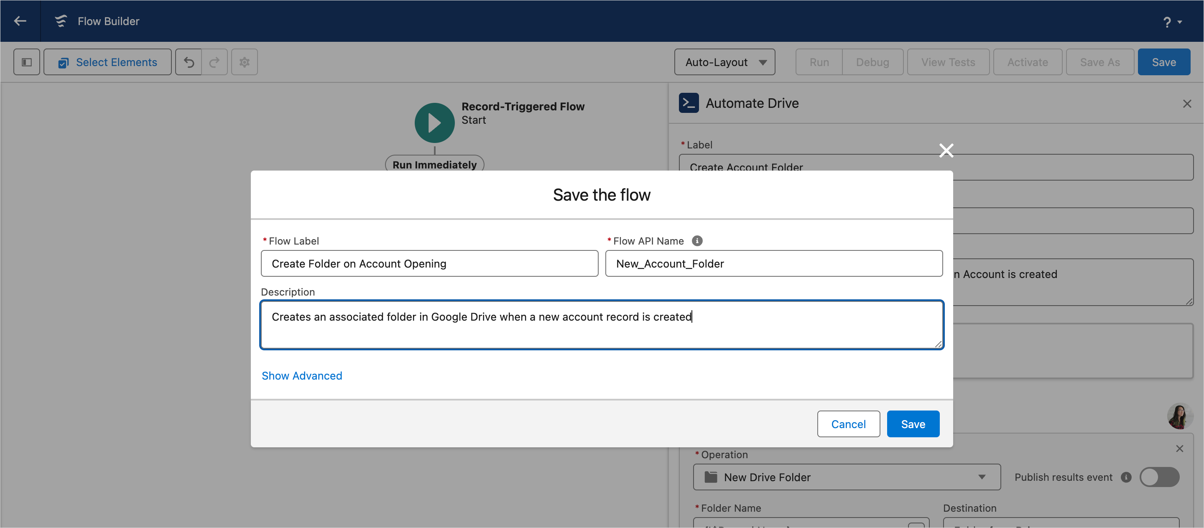Click the Flow API Name info icon
The width and height of the screenshot is (1204, 528).
tap(697, 241)
